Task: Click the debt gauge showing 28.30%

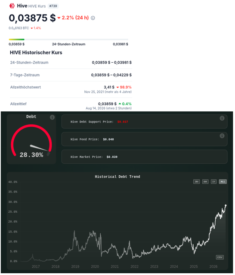Action: click(x=31, y=141)
